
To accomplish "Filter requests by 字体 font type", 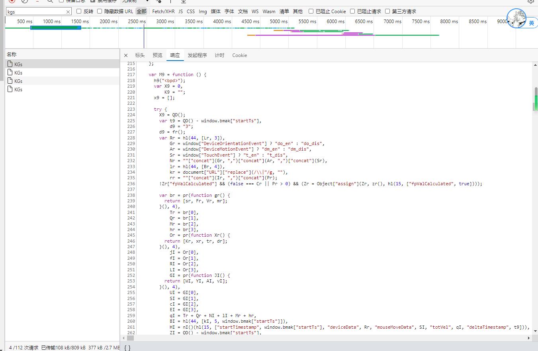I will tap(229, 12).
